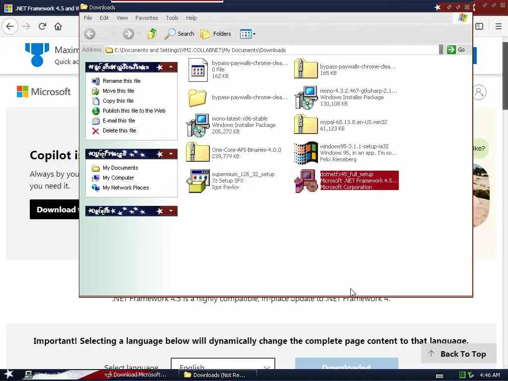Open the Tools menu
The height and width of the screenshot is (381, 508).
tap(172, 18)
